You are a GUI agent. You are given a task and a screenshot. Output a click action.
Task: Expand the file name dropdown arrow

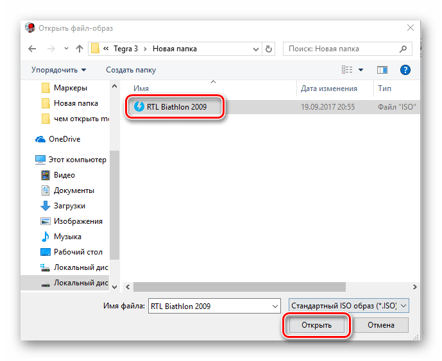point(275,306)
